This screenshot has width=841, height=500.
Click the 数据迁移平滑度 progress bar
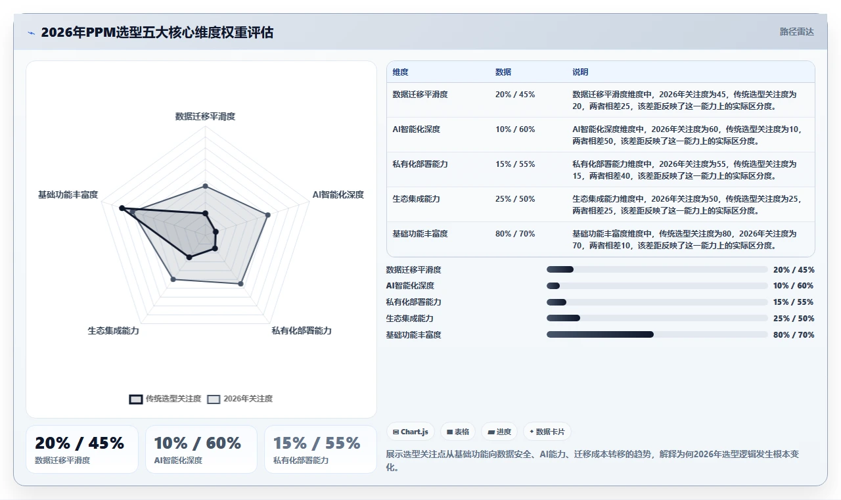coord(657,269)
